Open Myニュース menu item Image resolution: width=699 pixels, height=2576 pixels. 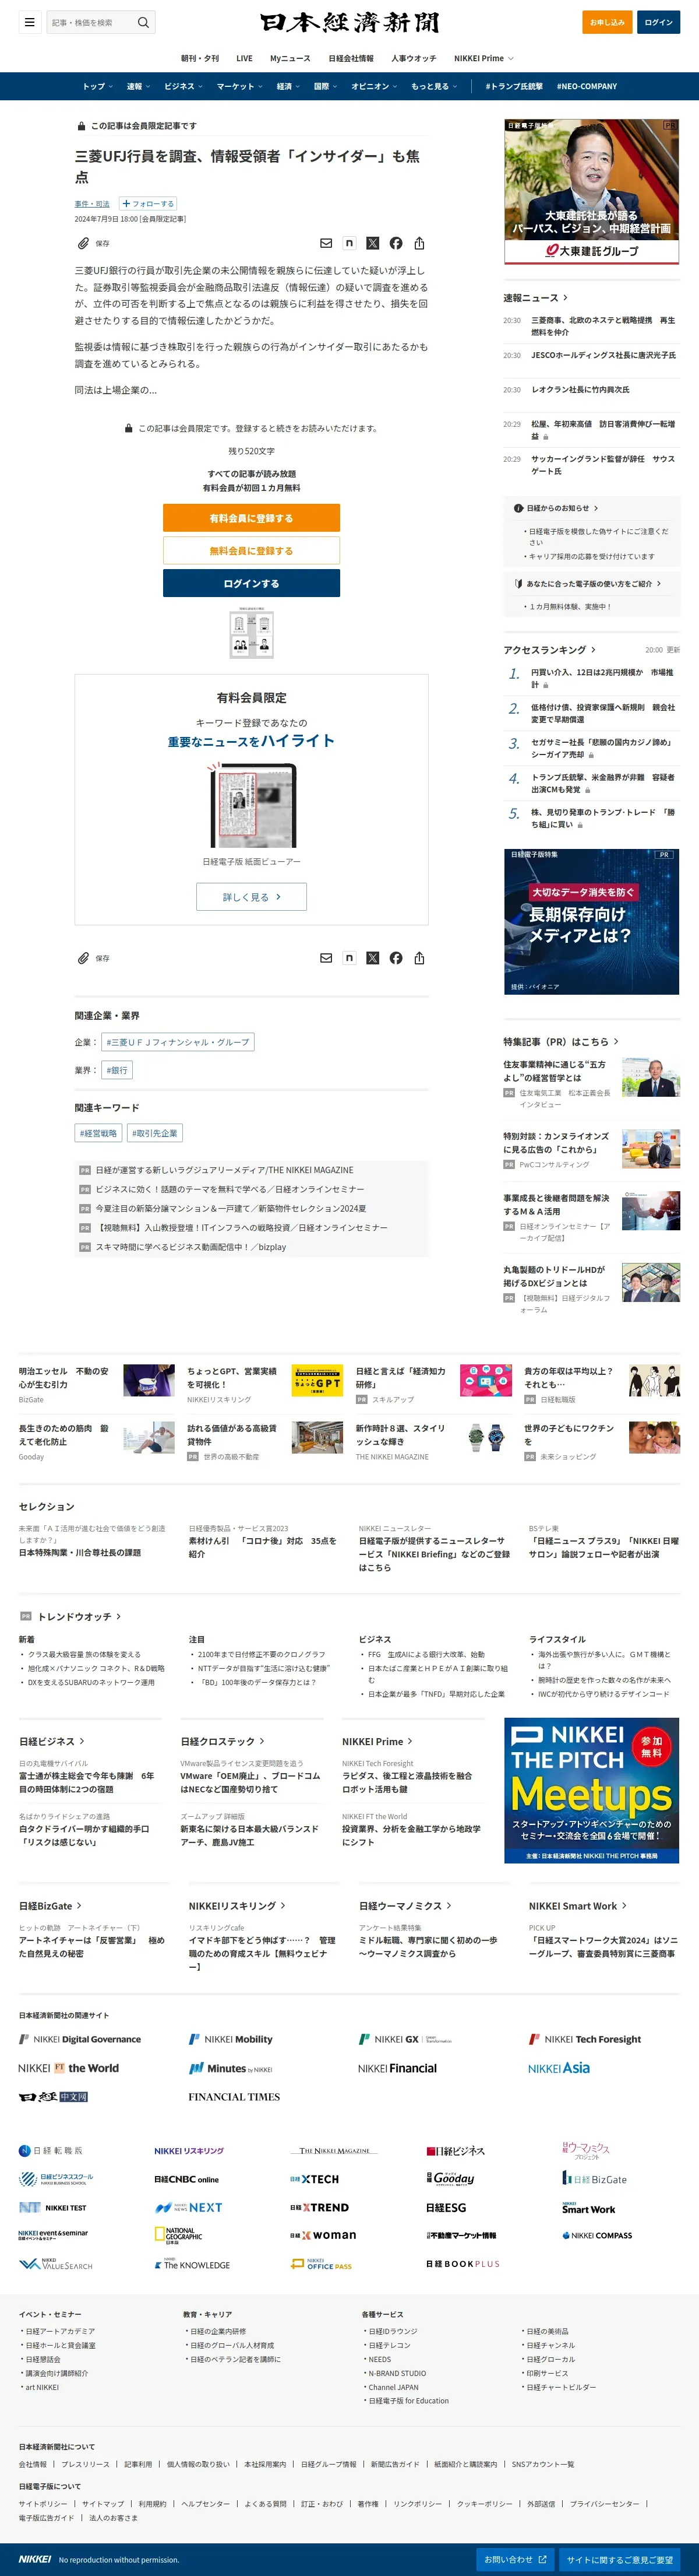[x=291, y=58]
